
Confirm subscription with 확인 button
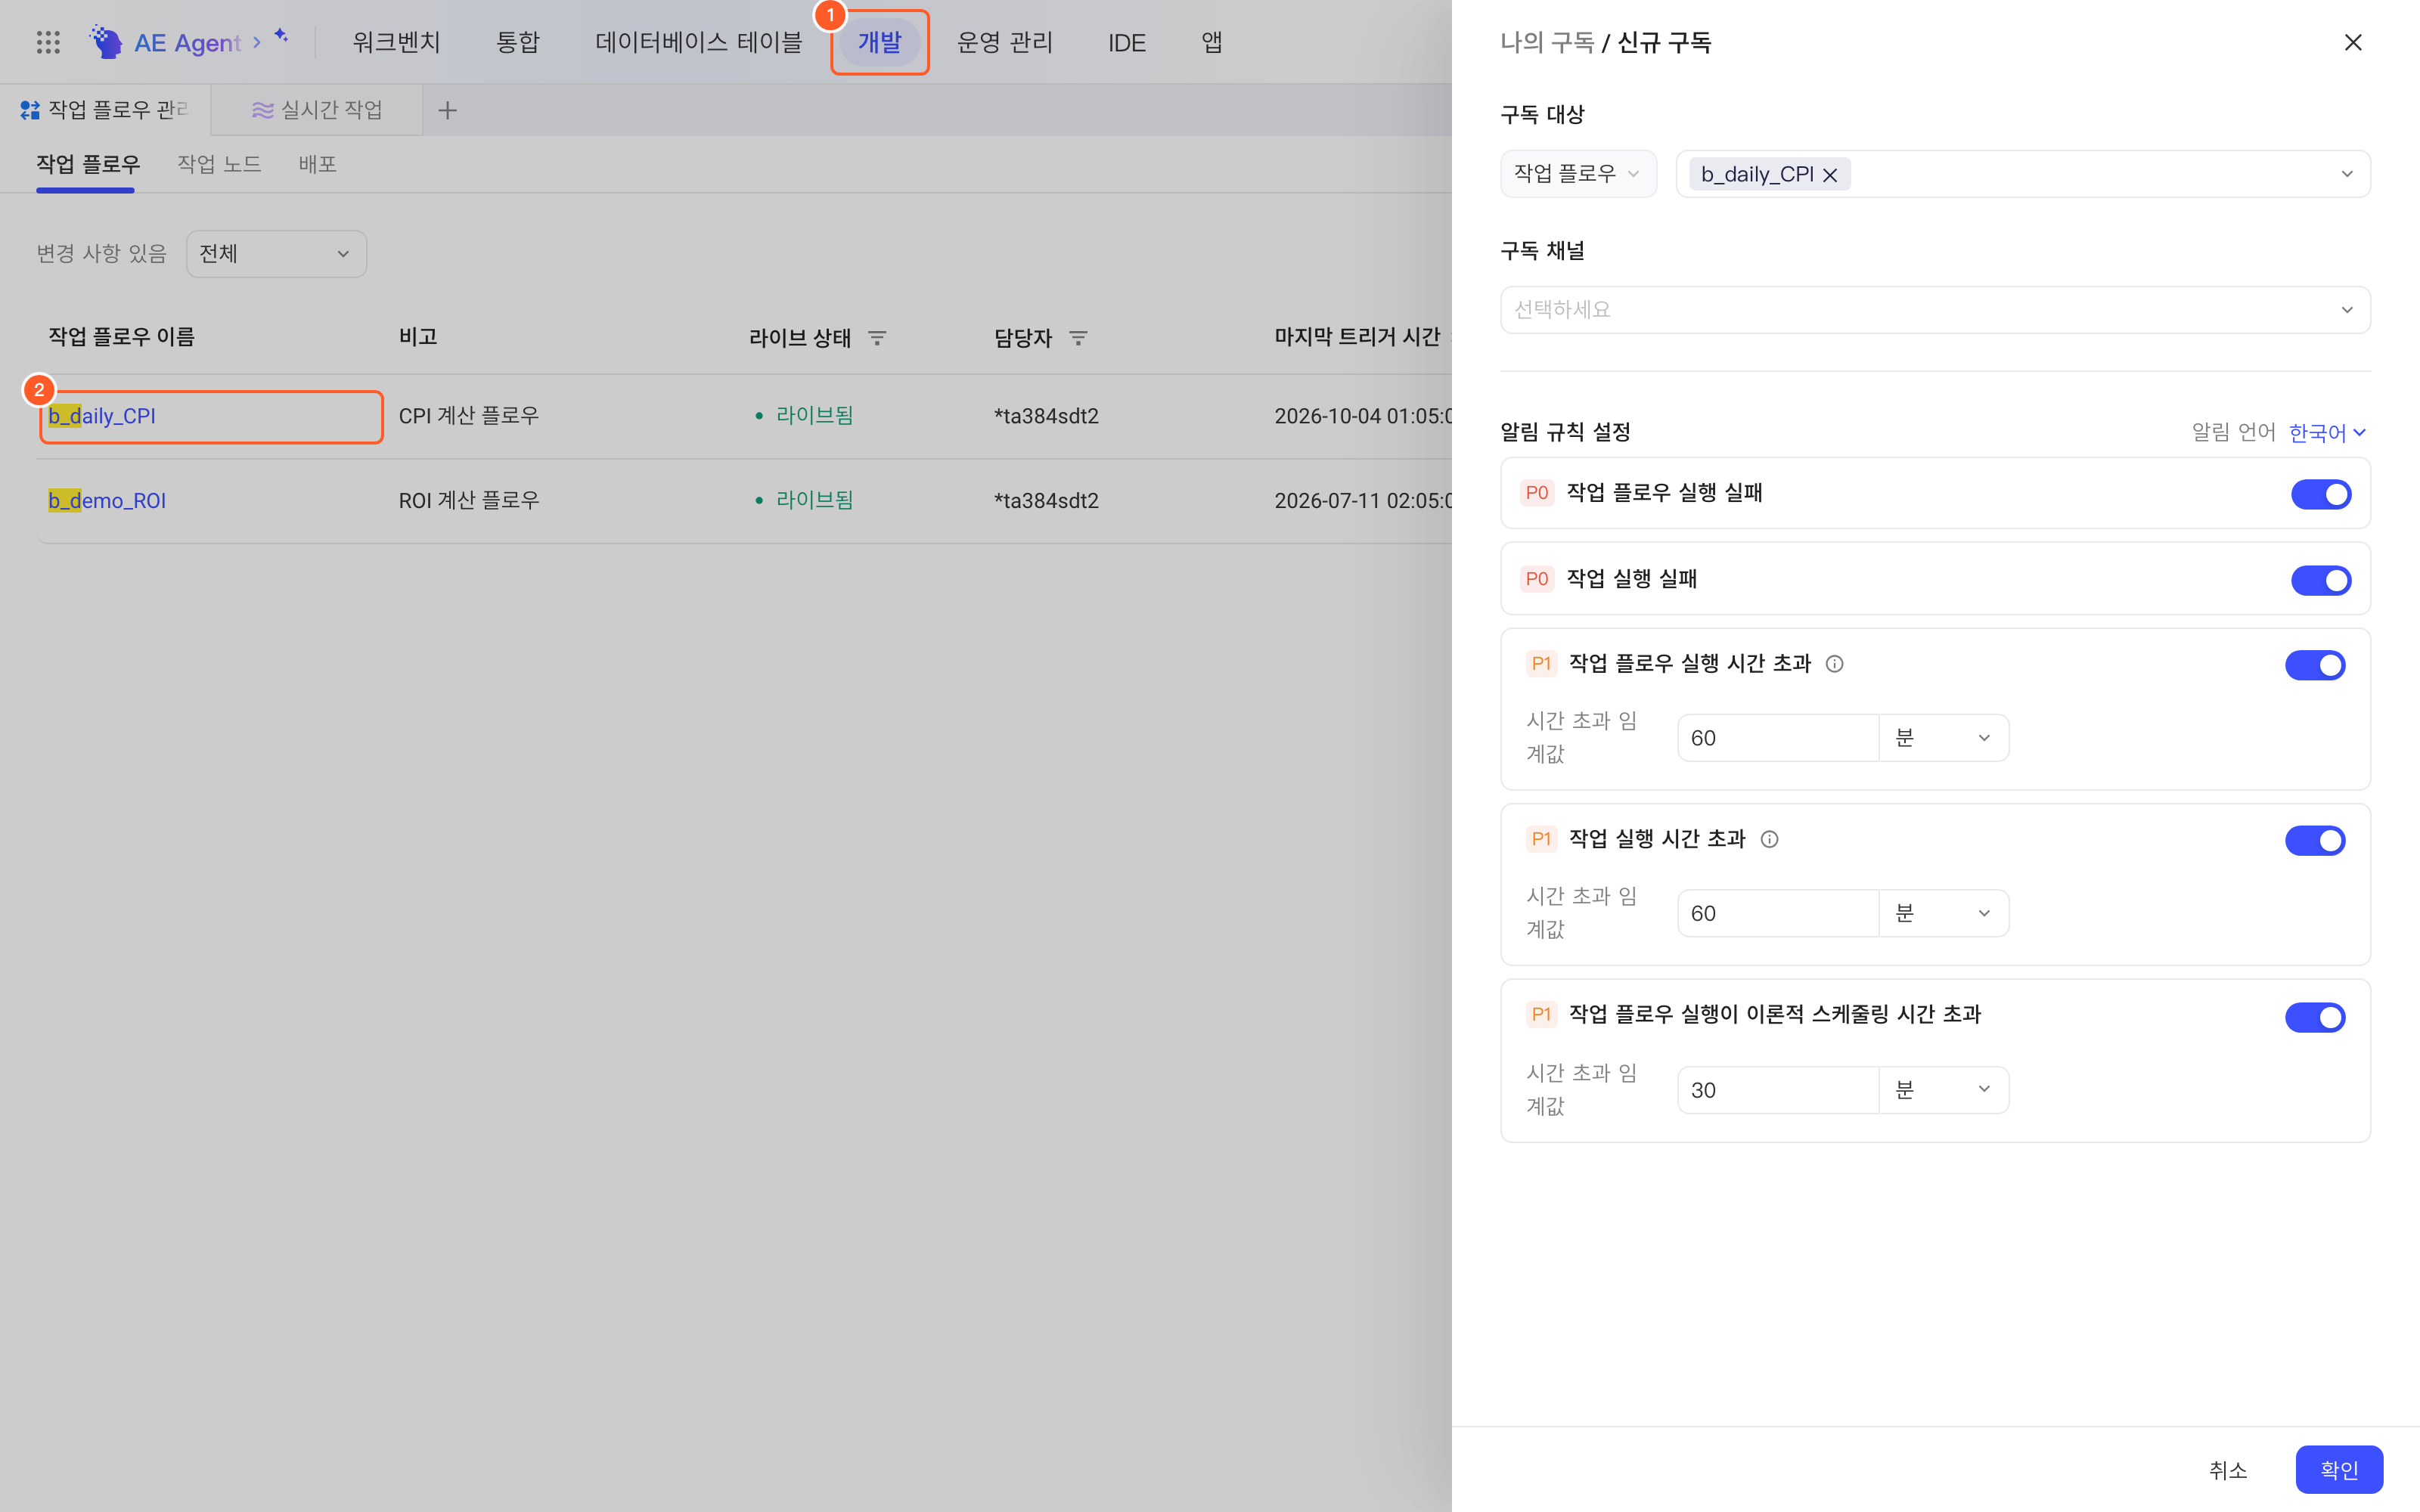click(2339, 1469)
